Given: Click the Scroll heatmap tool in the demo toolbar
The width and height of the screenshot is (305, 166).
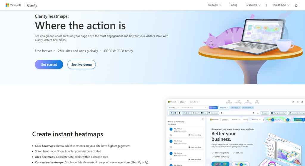Looking at the screenshot, I should (x=196, y=113).
